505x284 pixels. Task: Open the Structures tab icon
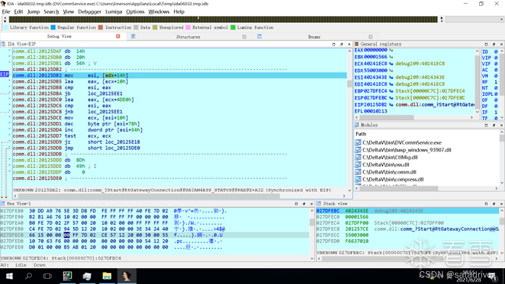(133, 37)
